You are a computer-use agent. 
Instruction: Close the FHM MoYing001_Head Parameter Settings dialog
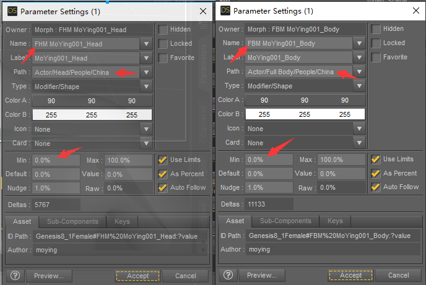pos(203,11)
